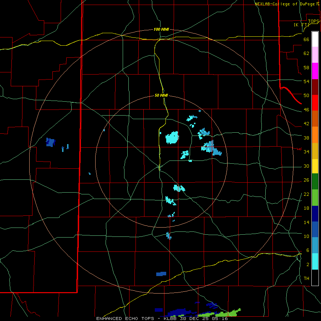Click the 38 legend value
The height and width of the screenshot is (321, 321).
click(306, 138)
